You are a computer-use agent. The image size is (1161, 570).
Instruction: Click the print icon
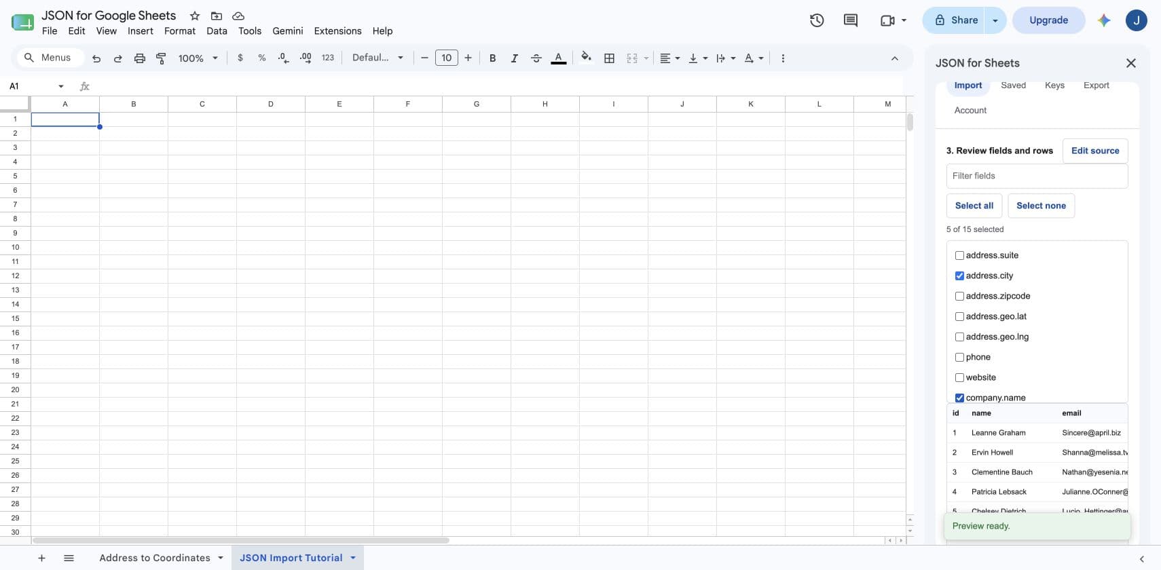click(140, 58)
